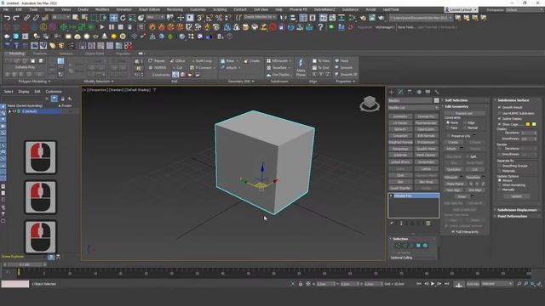Viewport: 545px width, 306px height.
Task: Click the Undo arrow icon
Action: point(7,18)
